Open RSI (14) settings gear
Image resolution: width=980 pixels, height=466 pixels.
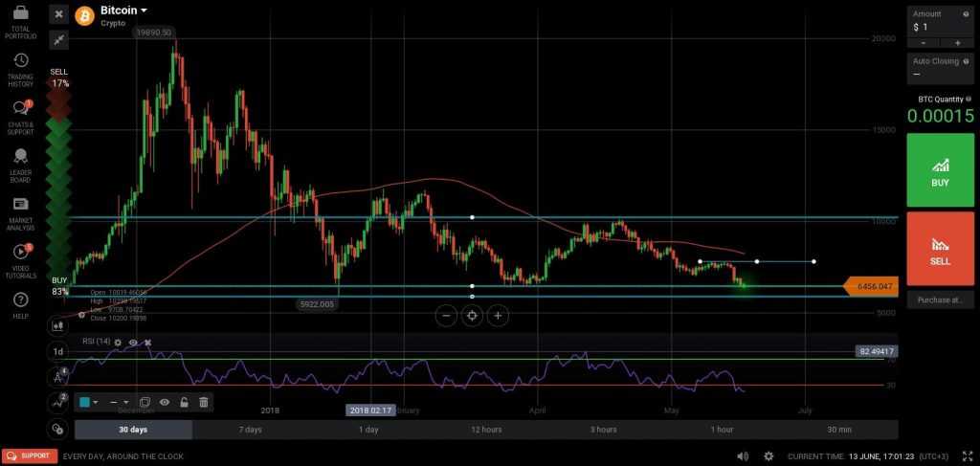[118, 343]
